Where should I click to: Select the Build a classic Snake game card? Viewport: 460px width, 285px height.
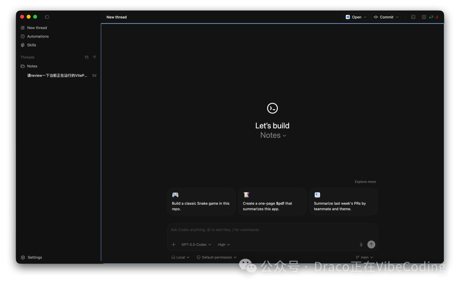[201, 202]
